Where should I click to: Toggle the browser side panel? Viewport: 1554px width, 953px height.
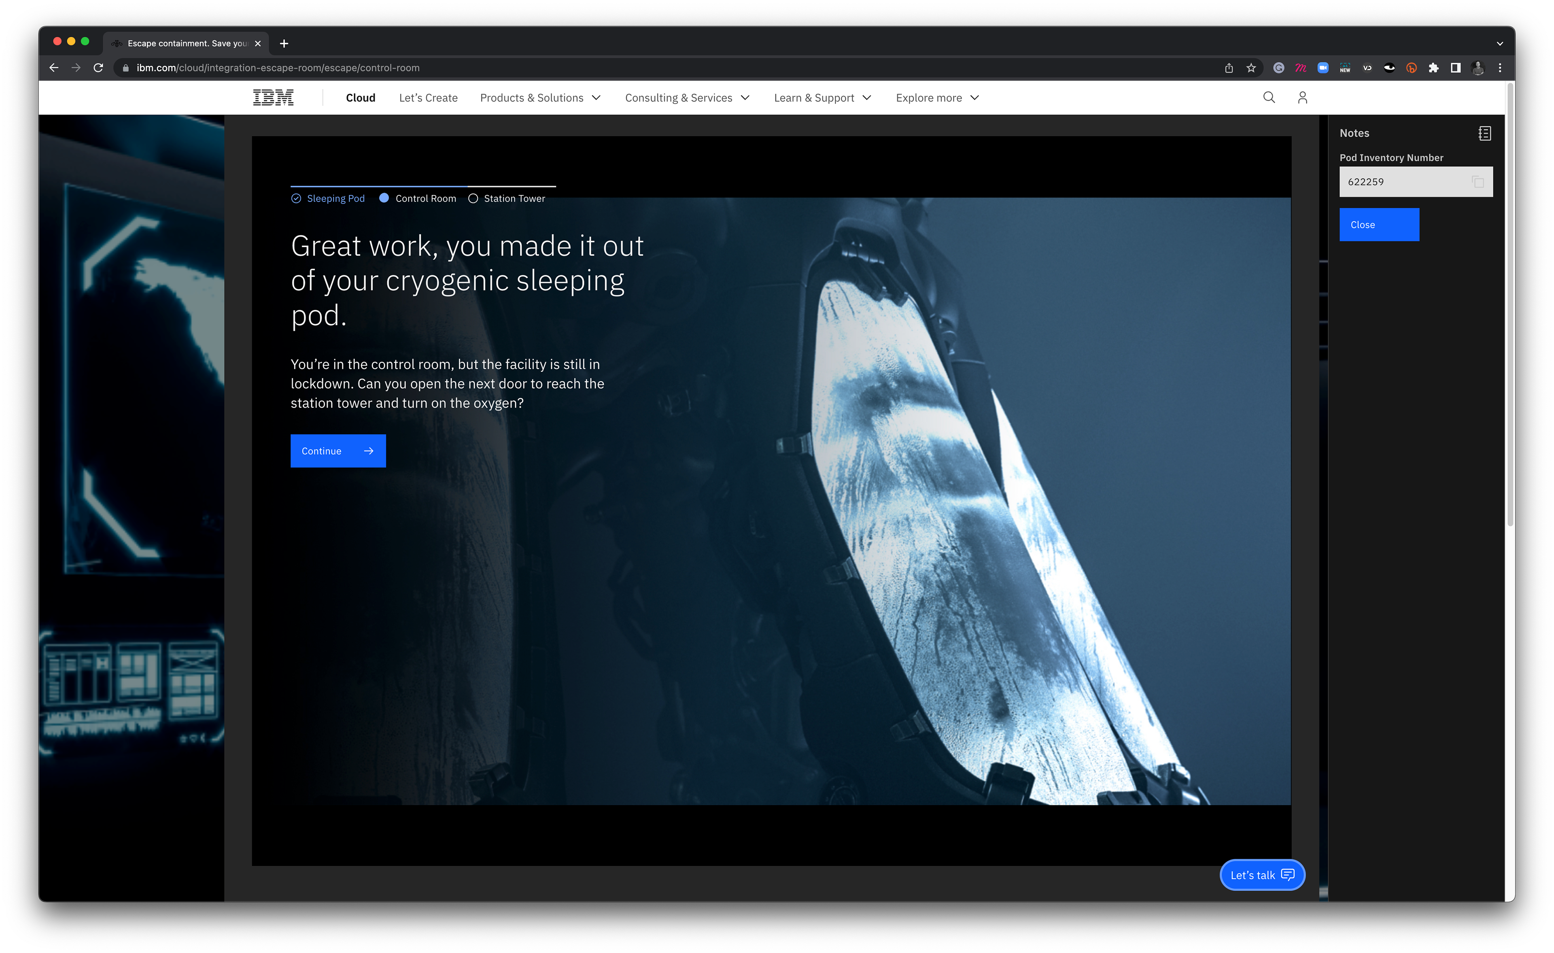coord(1456,68)
